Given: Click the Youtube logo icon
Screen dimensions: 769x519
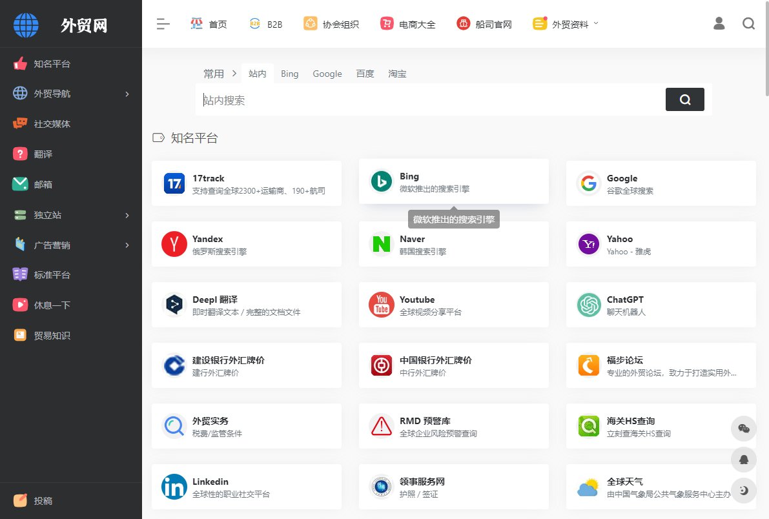Looking at the screenshot, I should (382, 305).
